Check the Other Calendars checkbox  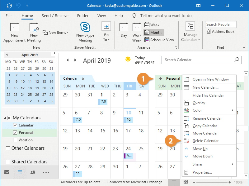[x=8, y=148]
